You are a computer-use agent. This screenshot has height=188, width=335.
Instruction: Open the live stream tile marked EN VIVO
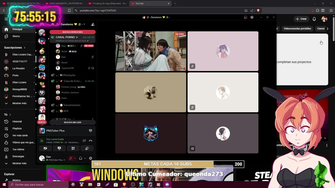point(151,51)
